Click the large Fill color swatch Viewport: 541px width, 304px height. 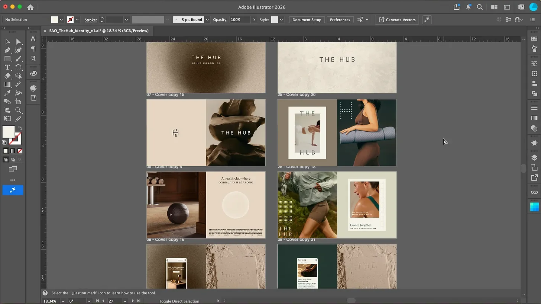(9, 132)
